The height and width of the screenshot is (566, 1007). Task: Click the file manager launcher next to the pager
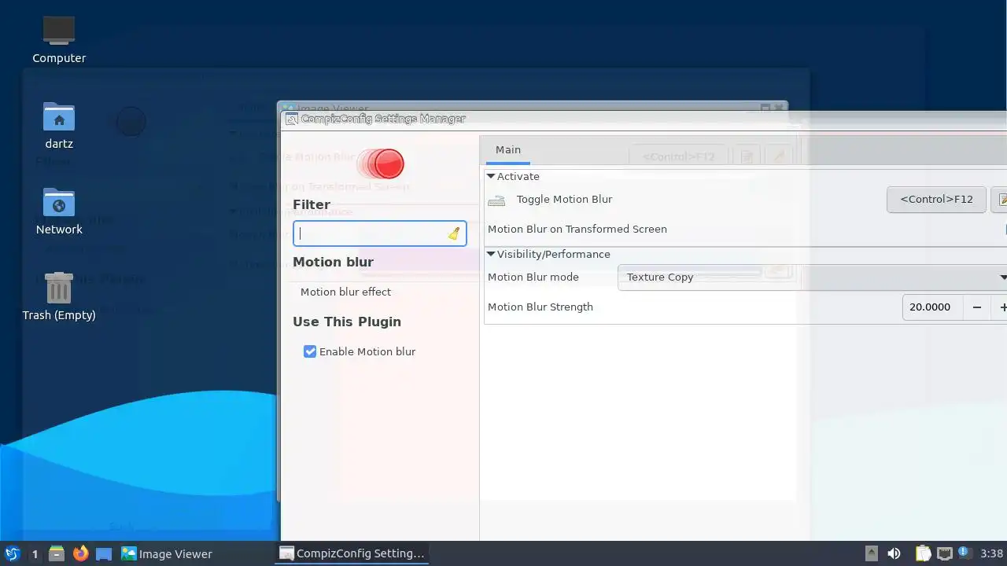[x=57, y=553]
